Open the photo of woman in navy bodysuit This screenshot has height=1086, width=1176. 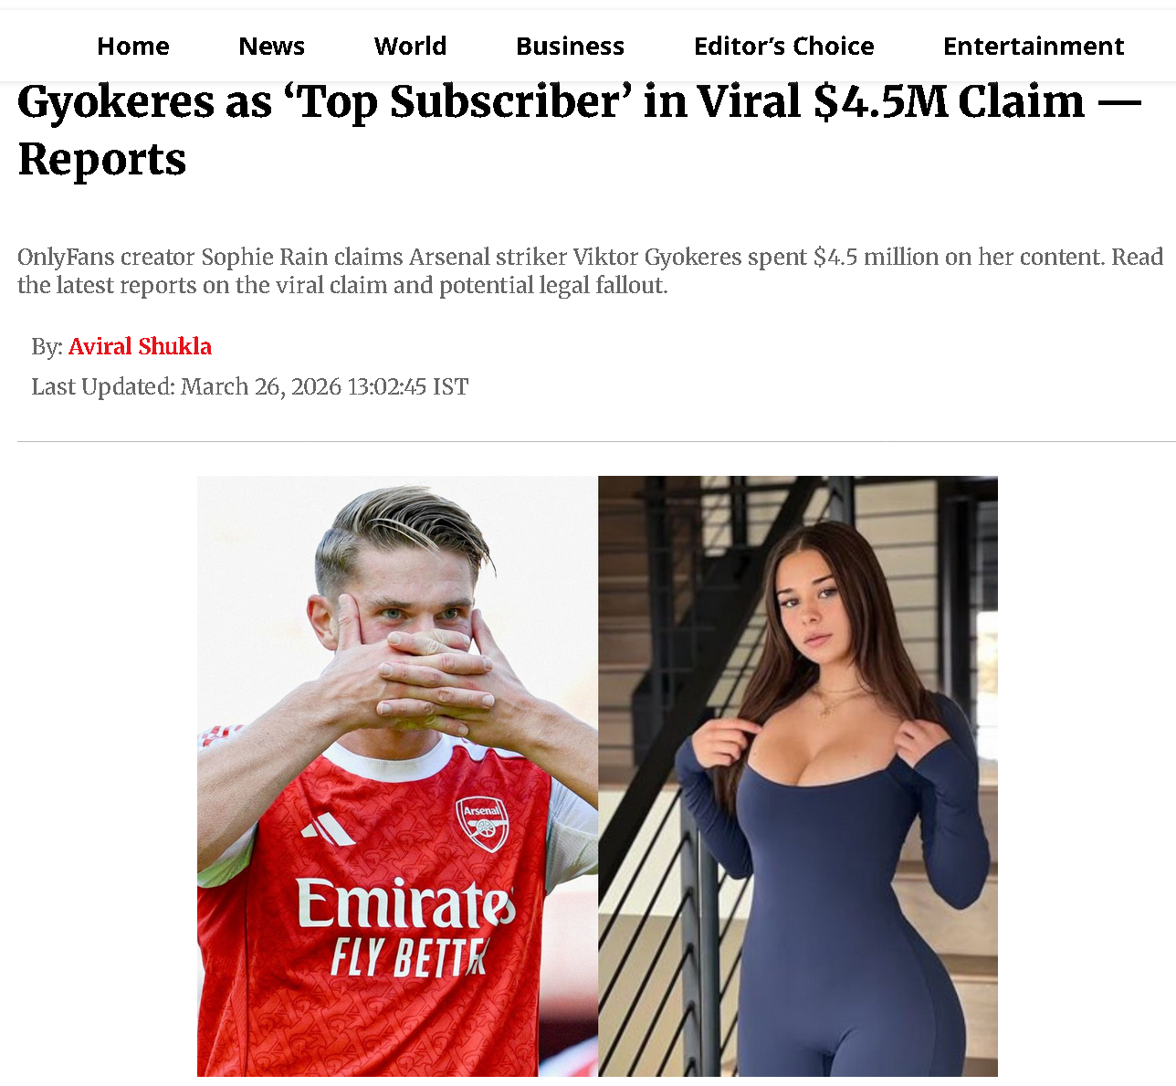coord(797,775)
